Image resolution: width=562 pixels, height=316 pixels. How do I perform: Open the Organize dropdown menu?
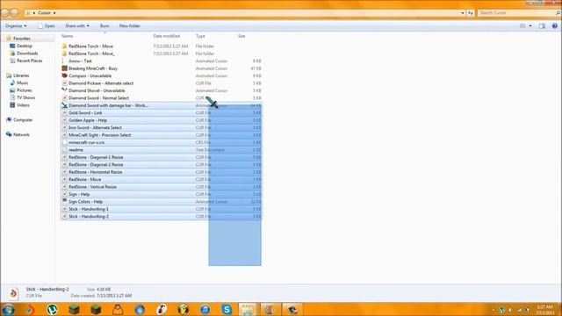[16, 25]
